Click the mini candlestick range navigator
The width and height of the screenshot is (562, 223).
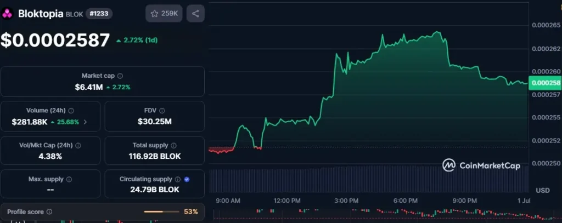coord(387,214)
